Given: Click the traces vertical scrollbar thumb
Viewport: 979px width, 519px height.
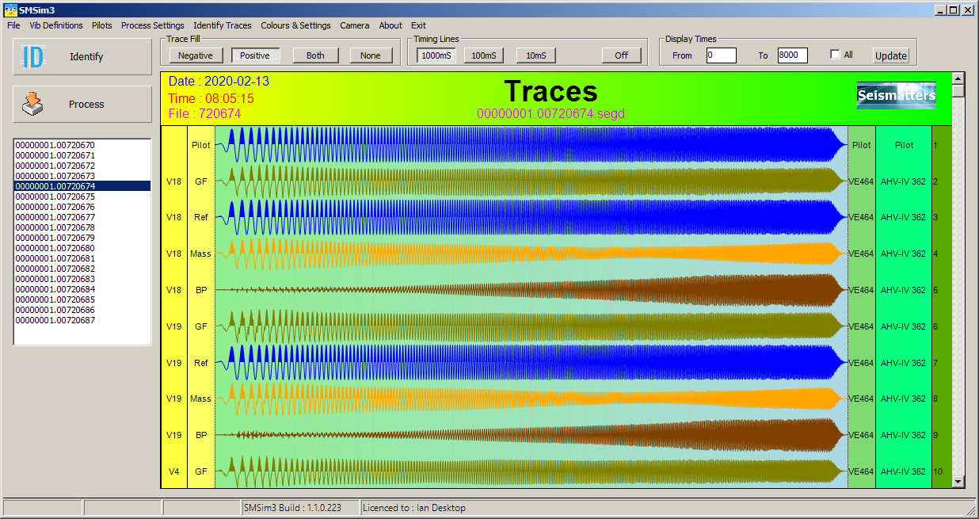Looking at the screenshot, I should 958,90.
